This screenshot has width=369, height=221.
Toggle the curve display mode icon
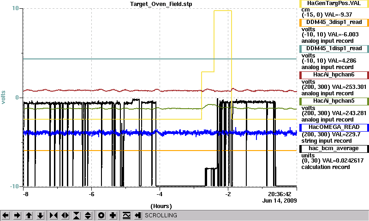point(126,215)
